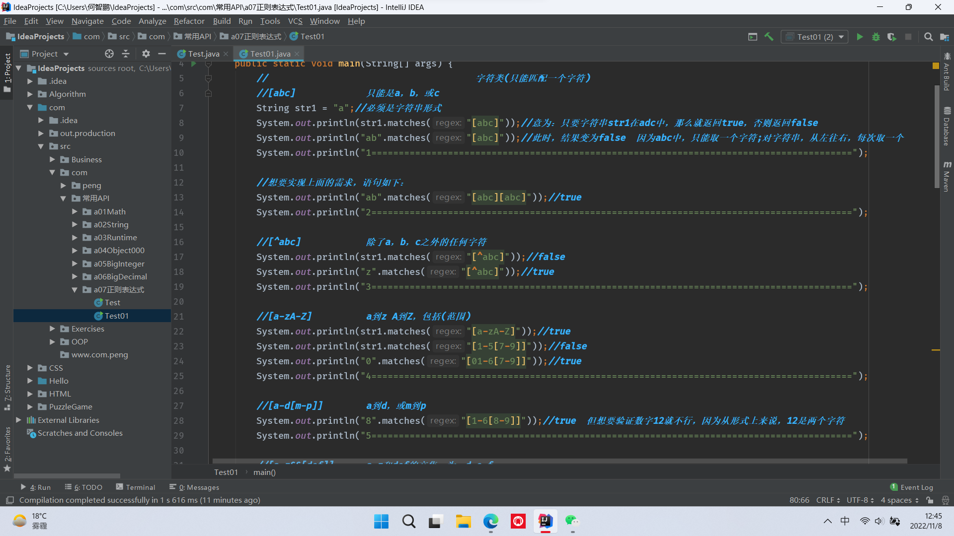Open the Refactor menu

coord(189,21)
